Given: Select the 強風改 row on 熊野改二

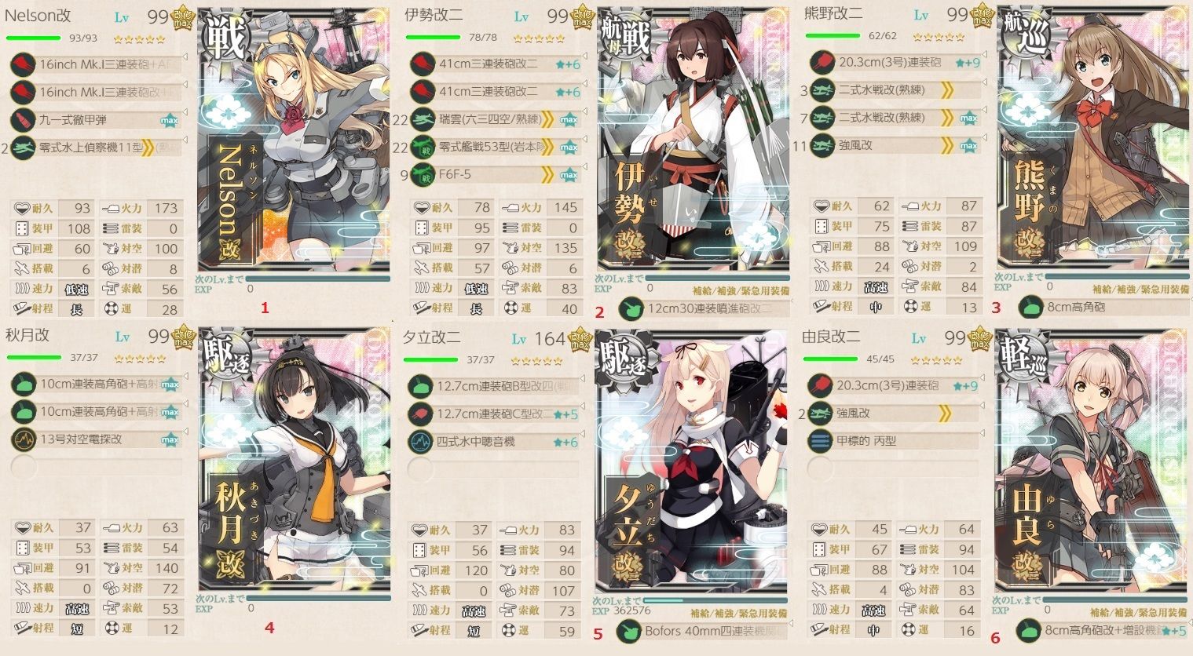Looking at the screenshot, I should click(895, 145).
